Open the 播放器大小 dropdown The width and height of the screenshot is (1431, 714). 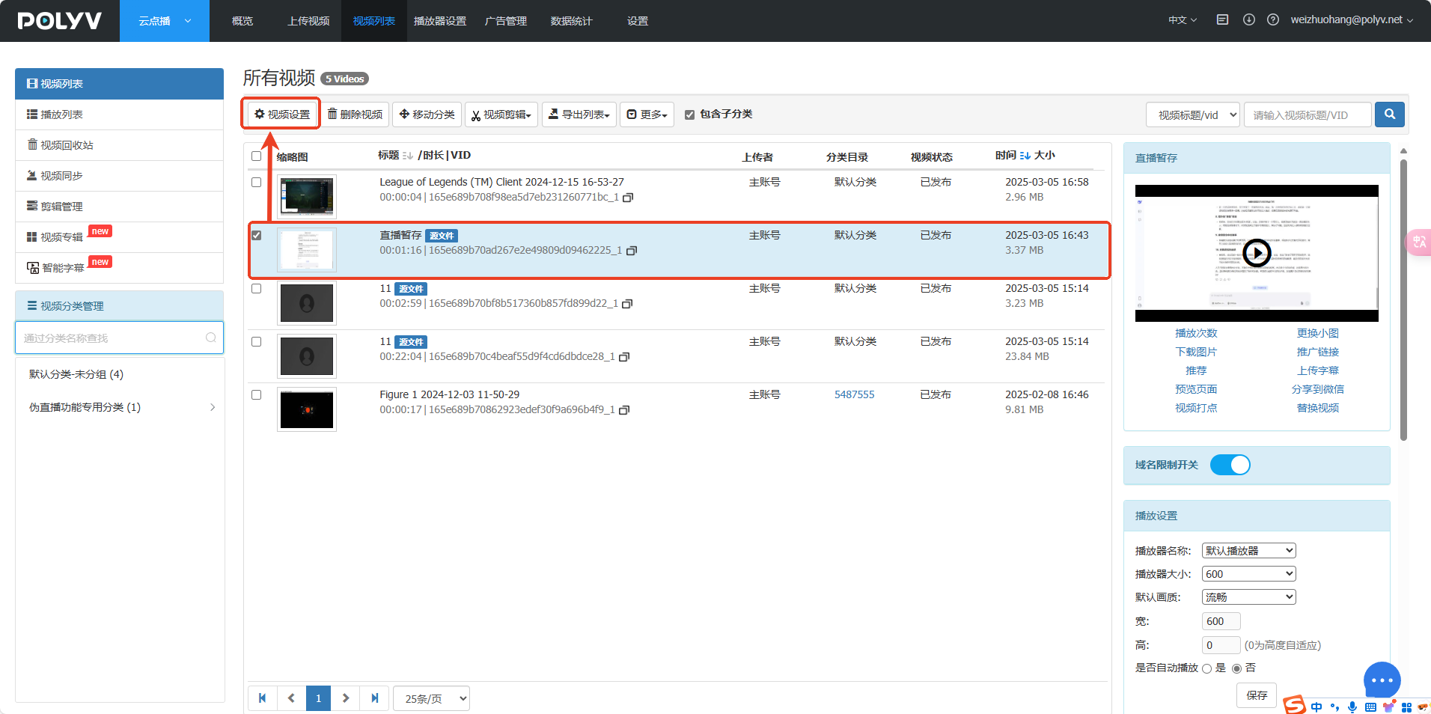pos(1248,574)
